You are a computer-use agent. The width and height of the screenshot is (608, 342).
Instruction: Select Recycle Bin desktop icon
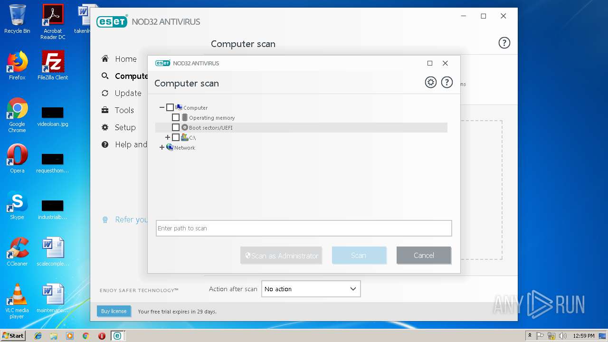(x=17, y=19)
